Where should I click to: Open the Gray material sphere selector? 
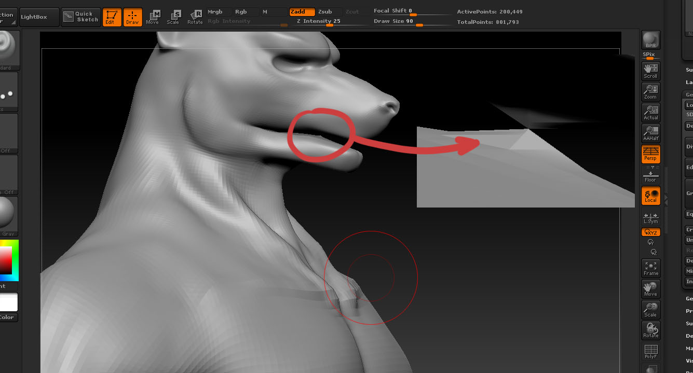coord(8,216)
